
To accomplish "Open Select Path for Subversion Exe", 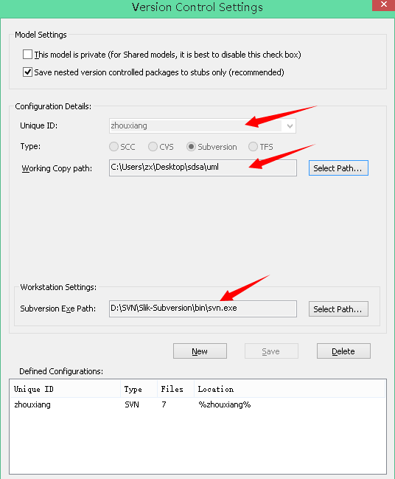I will click(338, 309).
